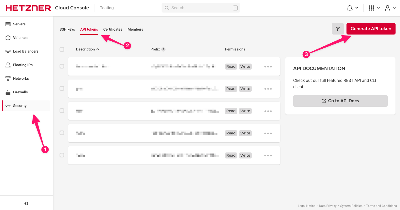Screen dimensions: 400x210
Task: Click the pin sidebar icon
Action: click(26, 203)
